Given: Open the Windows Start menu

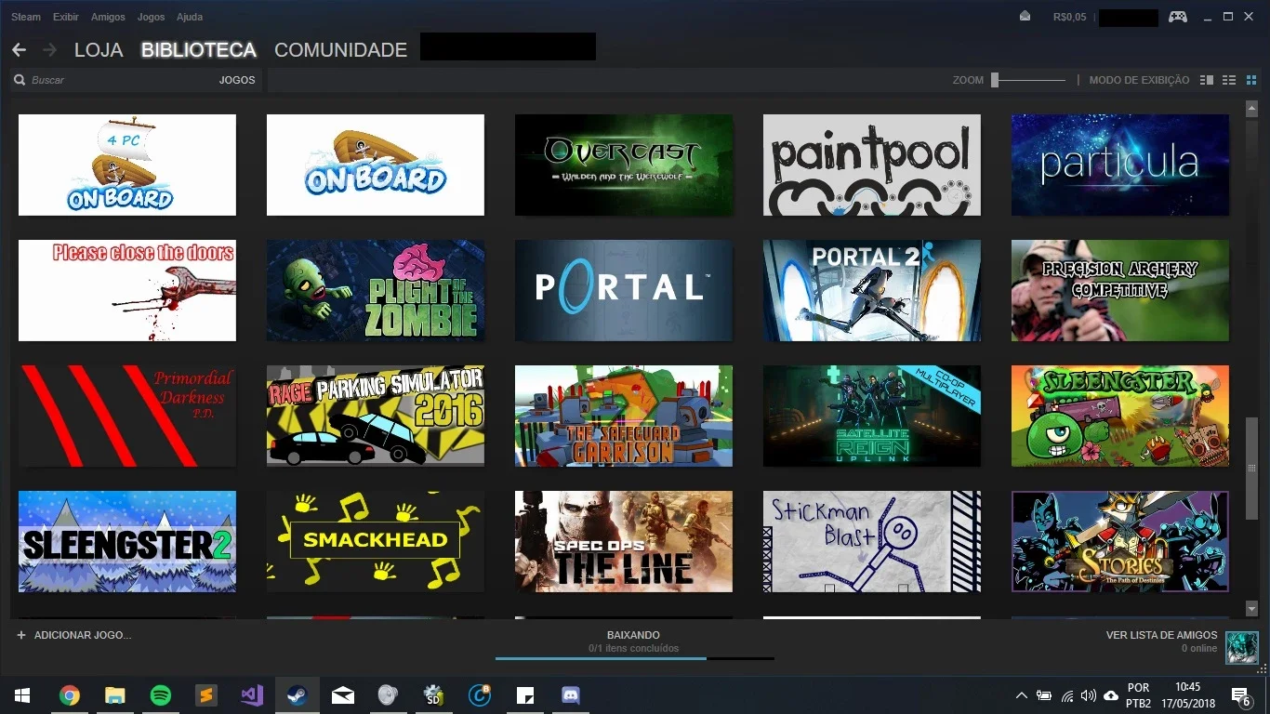Looking at the screenshot, I should point(22,695).
